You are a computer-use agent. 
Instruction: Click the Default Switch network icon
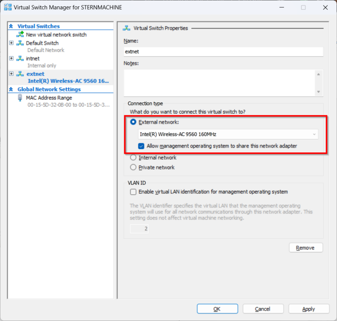pos(20,43)
